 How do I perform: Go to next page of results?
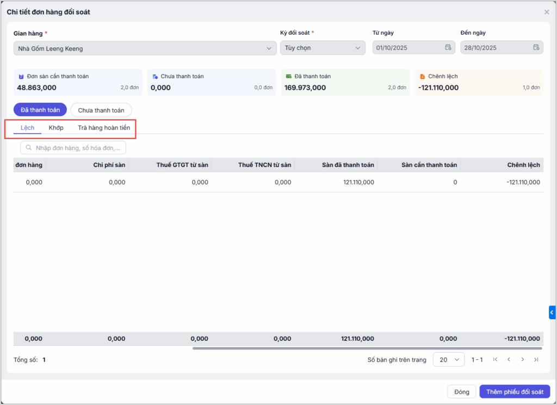[x=522, y=360]
